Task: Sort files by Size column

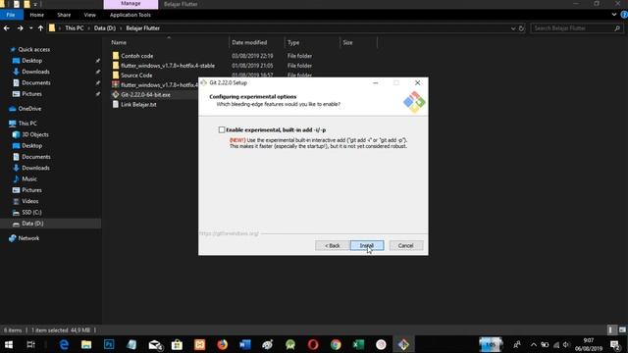Action: coord(347,42)
